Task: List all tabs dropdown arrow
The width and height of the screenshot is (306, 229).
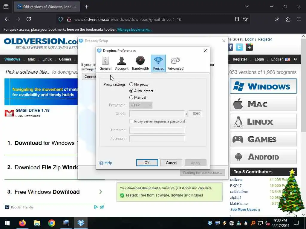Action: point(247,7)
